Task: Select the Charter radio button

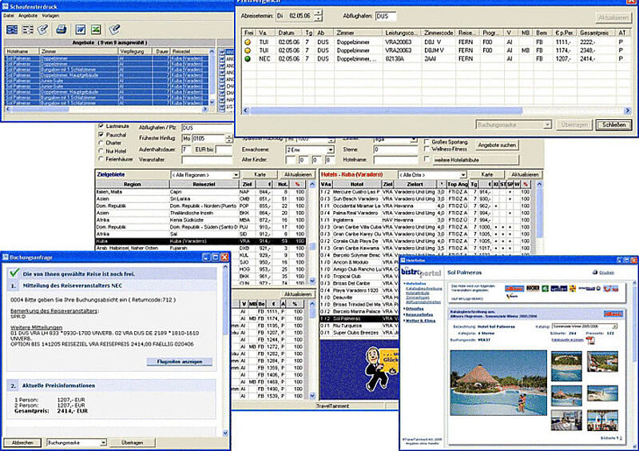Action: pos(101,143)
